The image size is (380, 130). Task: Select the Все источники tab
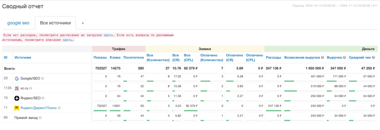[55, 23]
